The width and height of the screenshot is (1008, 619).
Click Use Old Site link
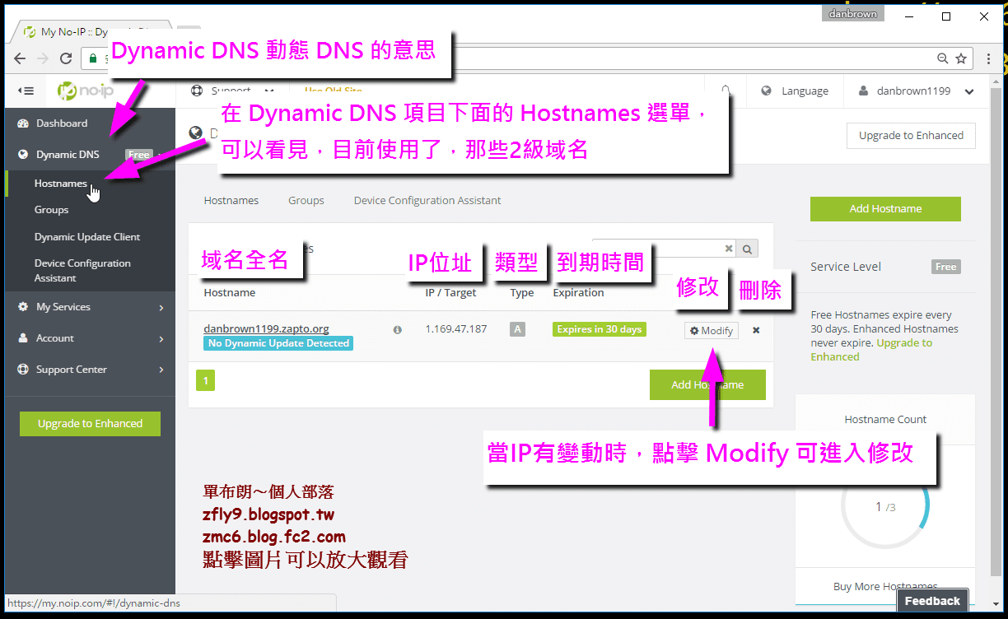click(x=334, y=91)
